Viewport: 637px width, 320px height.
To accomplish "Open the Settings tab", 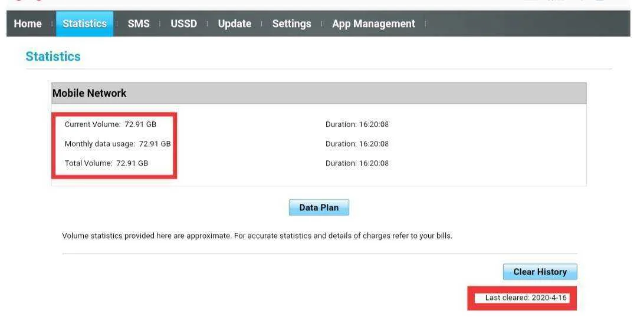I will 292,24.
